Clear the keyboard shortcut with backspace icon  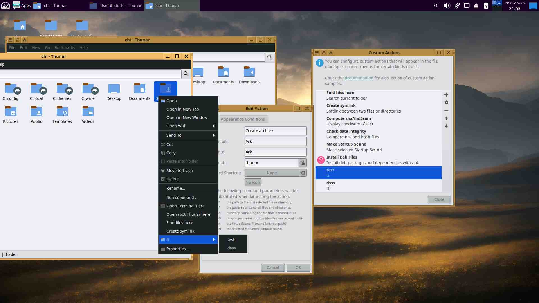click(302, 173)
